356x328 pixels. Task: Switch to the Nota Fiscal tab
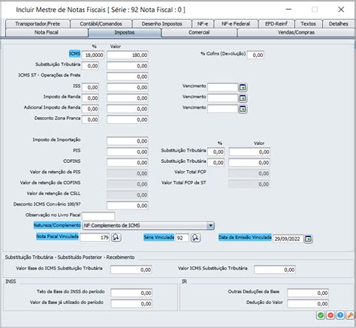coord(47,32)
